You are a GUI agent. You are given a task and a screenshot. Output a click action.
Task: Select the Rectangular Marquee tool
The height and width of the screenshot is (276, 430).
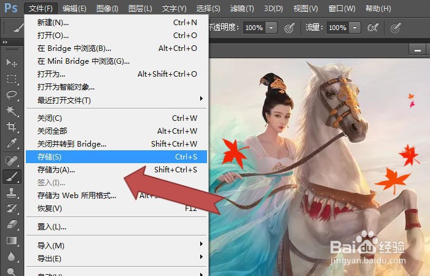pos(12,79)
